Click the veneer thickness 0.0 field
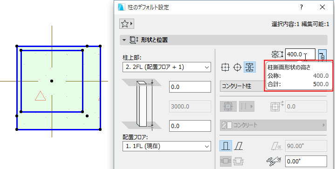The height and width of the screenshot is (169, 335). [306, 106]
